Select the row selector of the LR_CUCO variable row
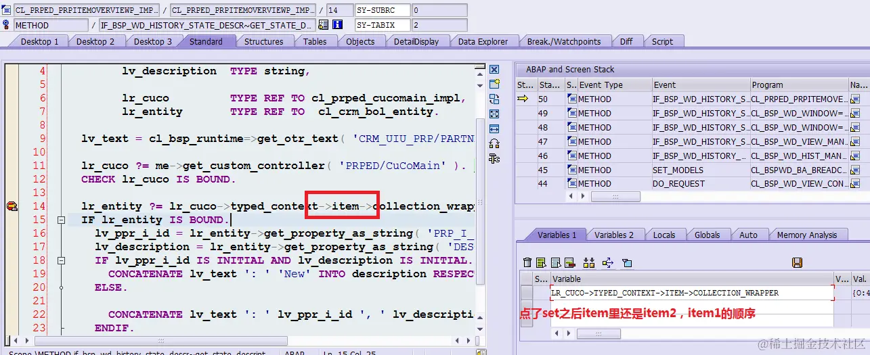This screenshot has width=870, height=355. tap(526, 293)
